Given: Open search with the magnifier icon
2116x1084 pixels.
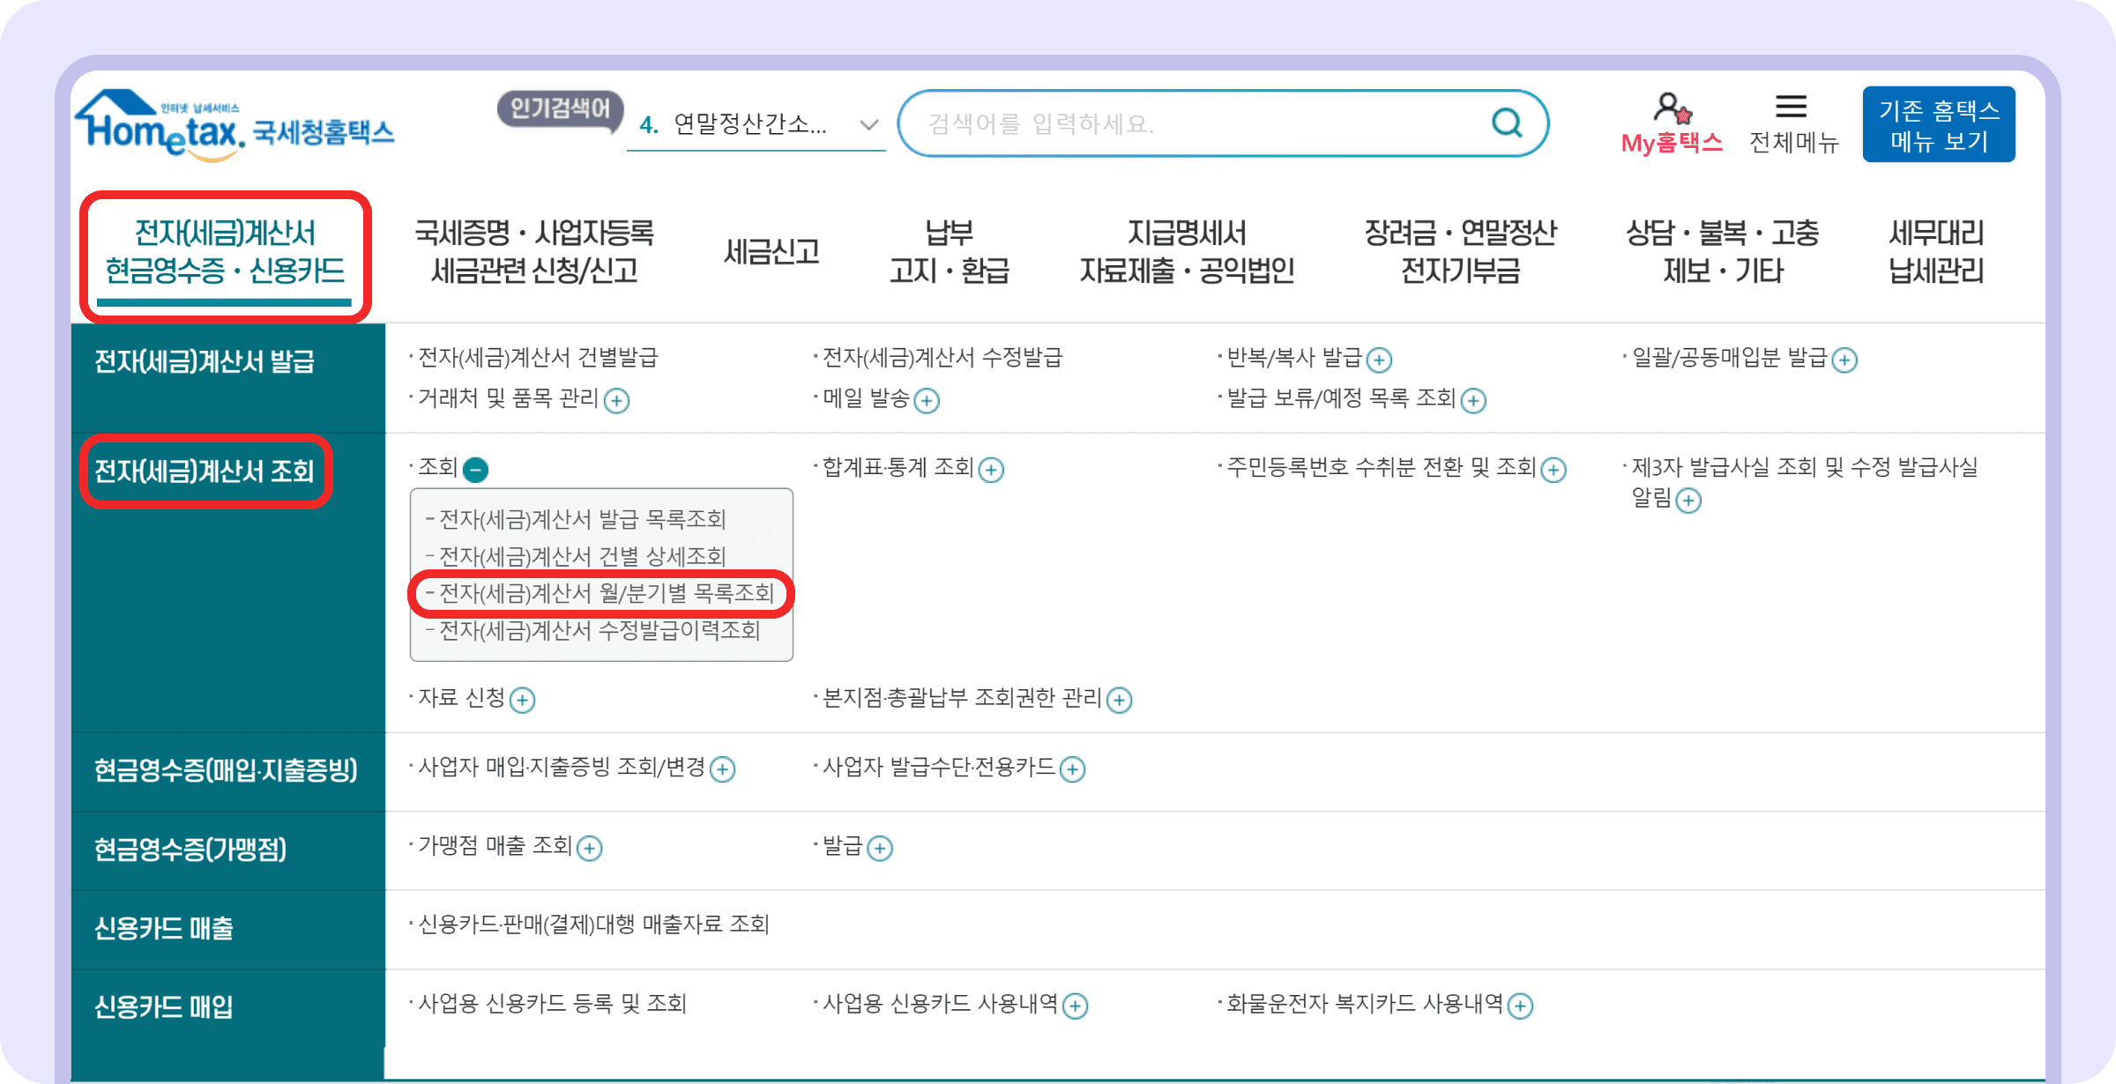Looking at the screenshot, I should (1508, 123).
